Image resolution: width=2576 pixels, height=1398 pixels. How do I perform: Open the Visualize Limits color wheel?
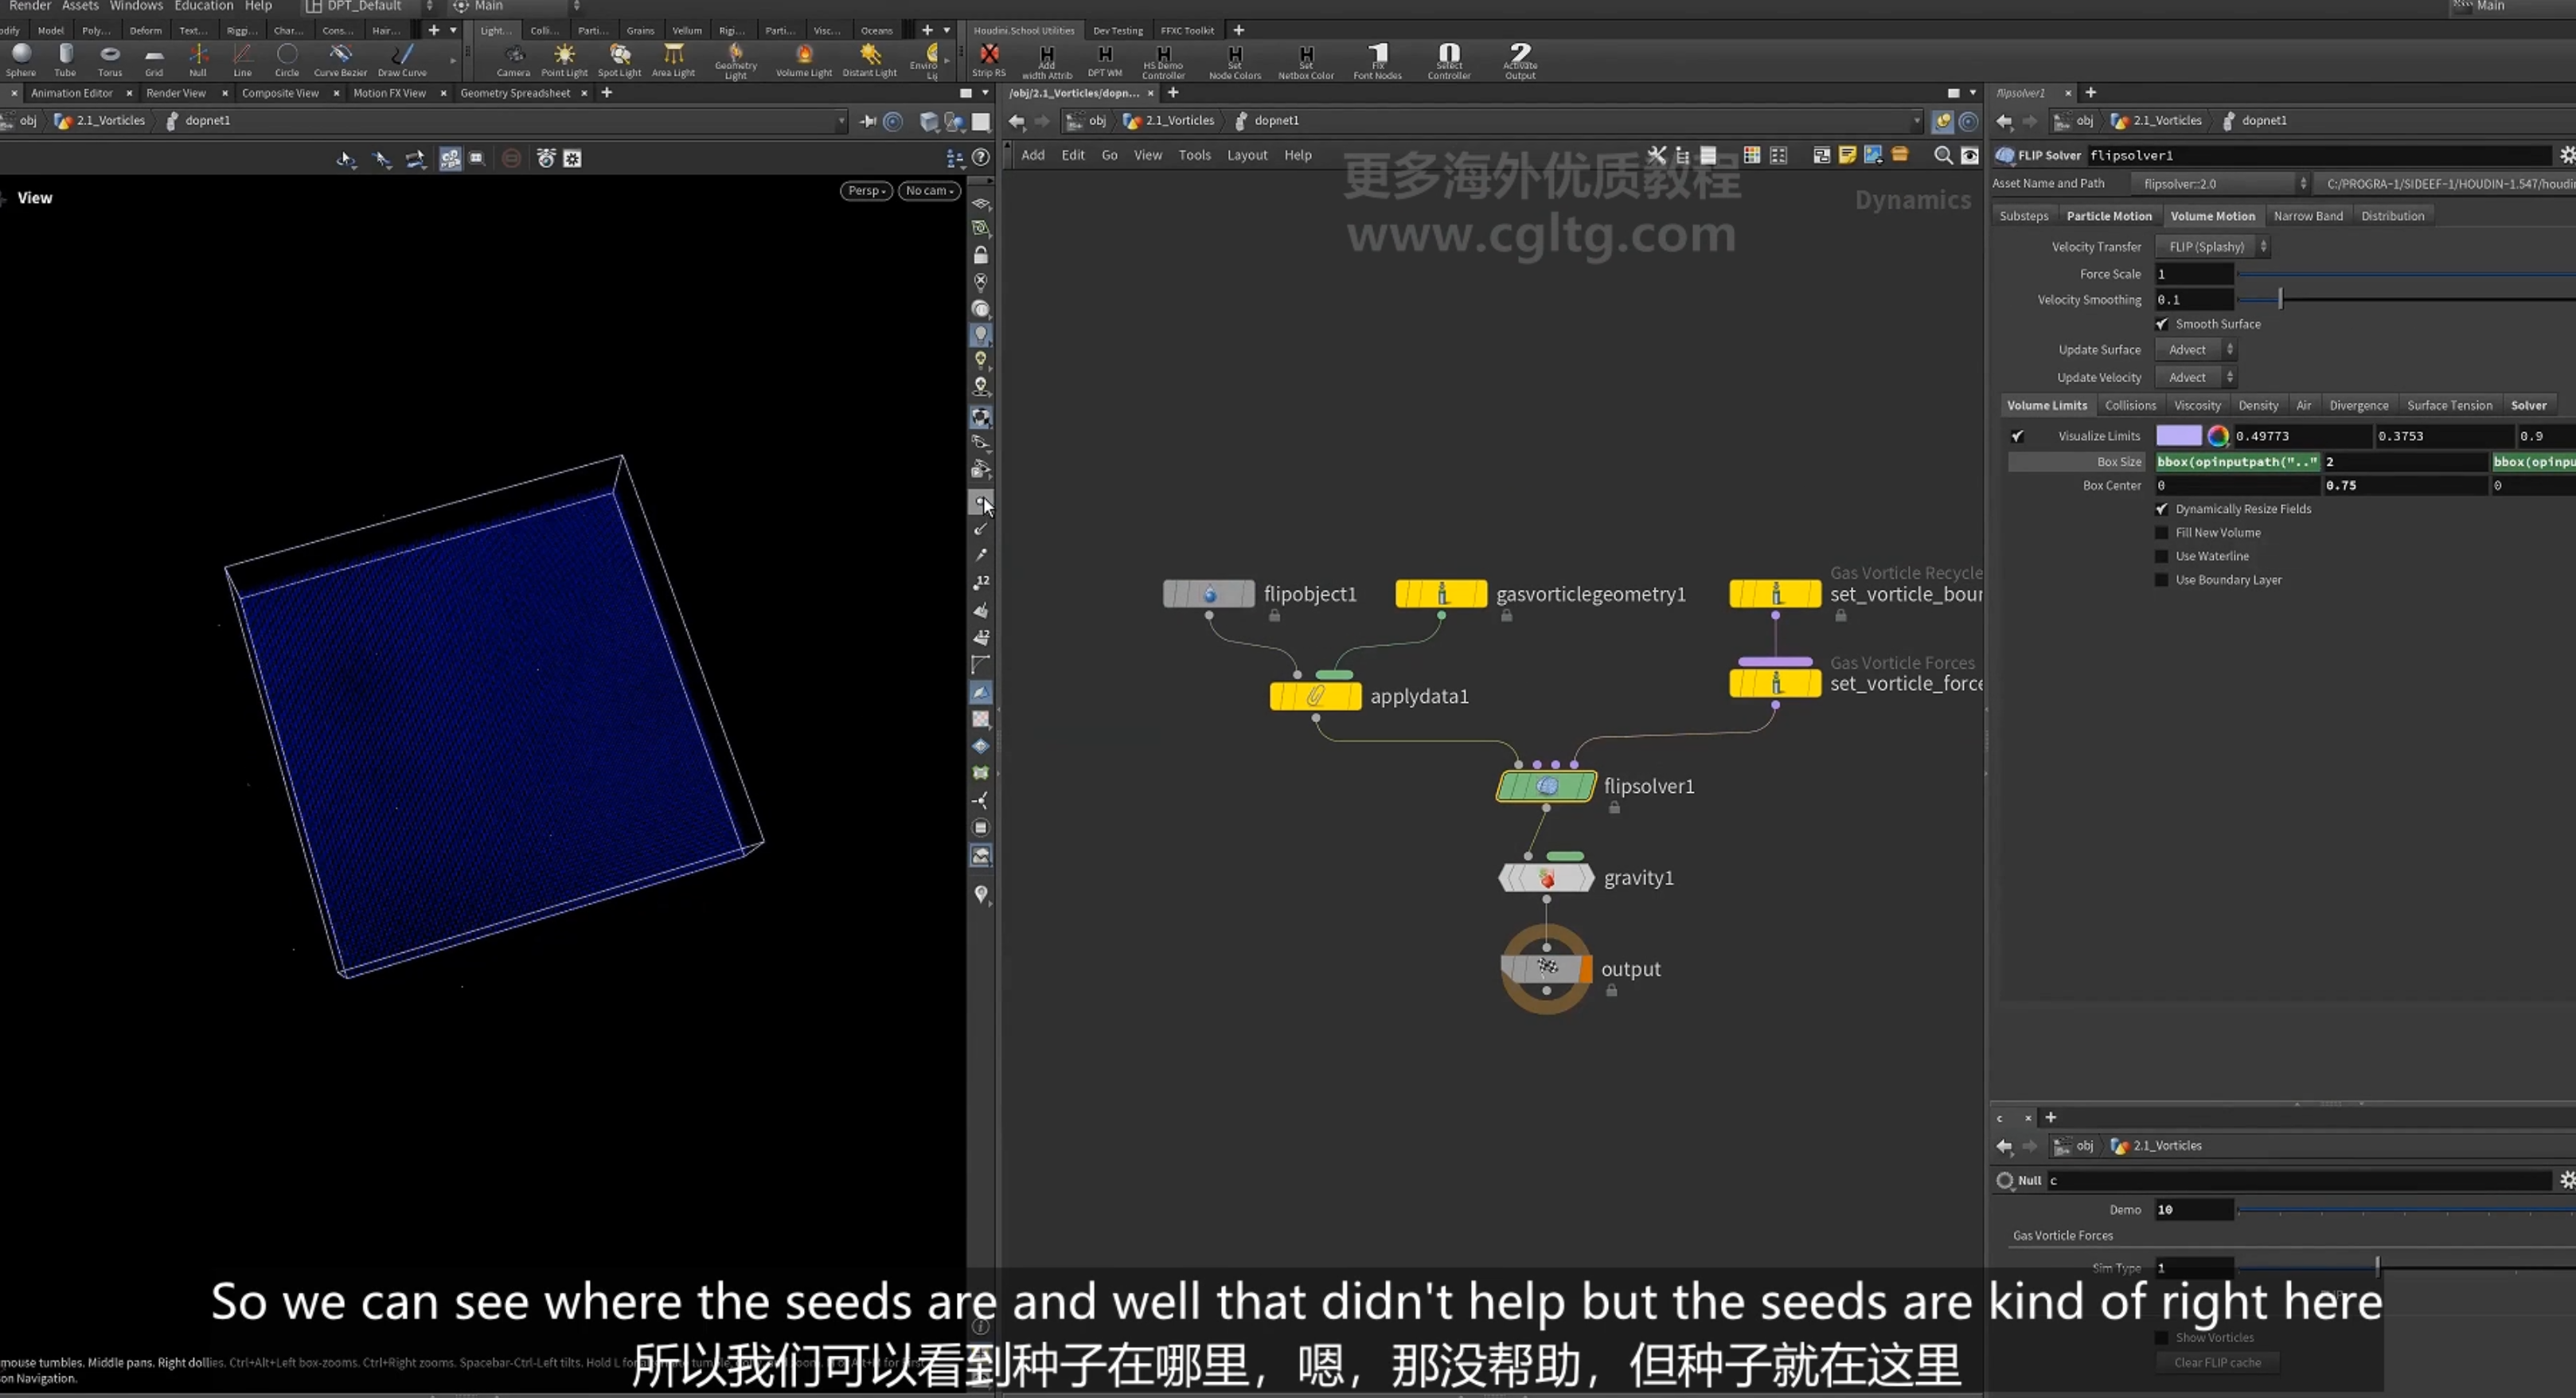[2217, 436]
